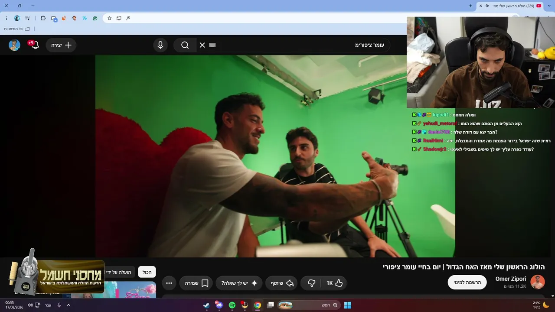Image resolution: width=555 pixels, height=312 pixels.
Task: Open the YouTube browser tab
Action: [x=510, y=6]
